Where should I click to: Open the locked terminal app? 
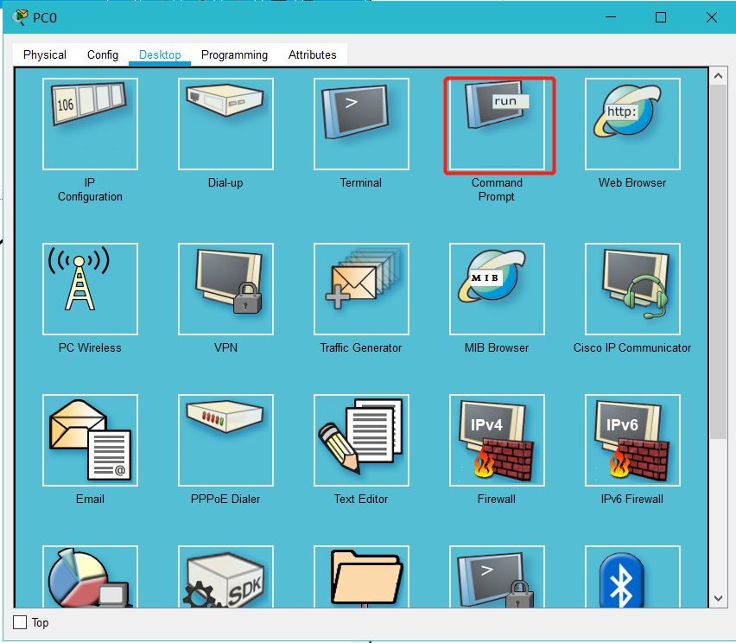[497, 576]
